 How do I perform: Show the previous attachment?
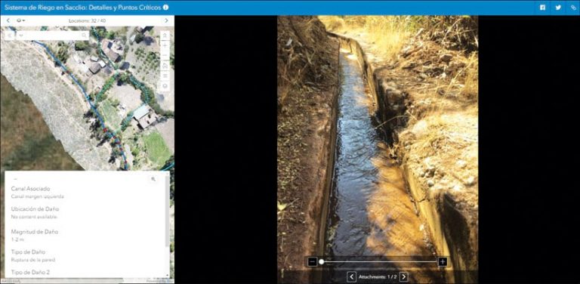pos(351,276)
